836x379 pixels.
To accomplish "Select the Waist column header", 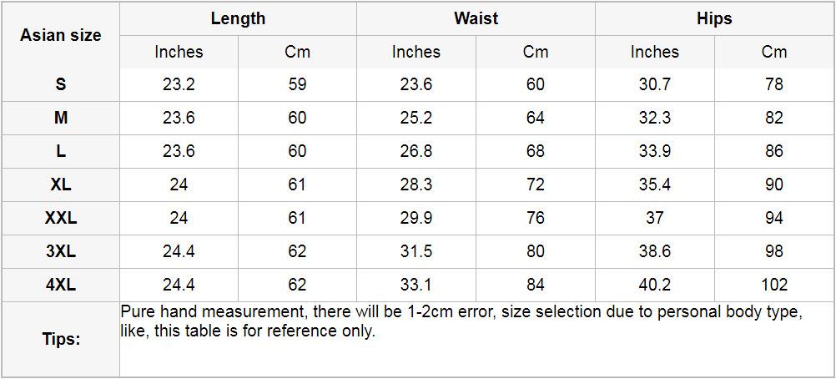I will 476,18.
